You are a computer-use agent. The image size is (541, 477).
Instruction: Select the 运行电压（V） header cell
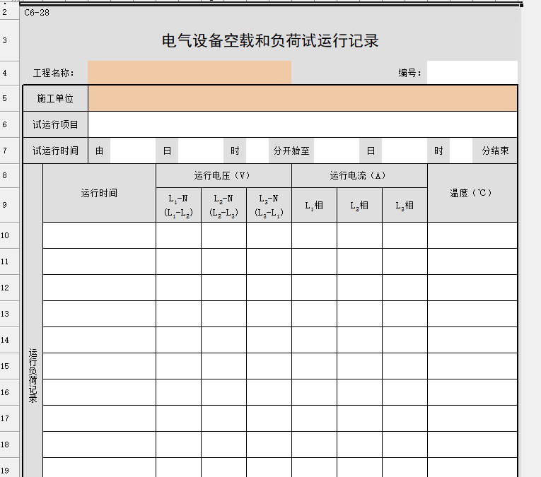click(x=223, y=176)
